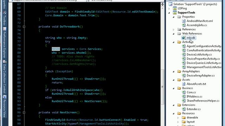This screenshot has height=126, width=225.
Task: Collapse the Assets folder arrow
Action: 174,80
